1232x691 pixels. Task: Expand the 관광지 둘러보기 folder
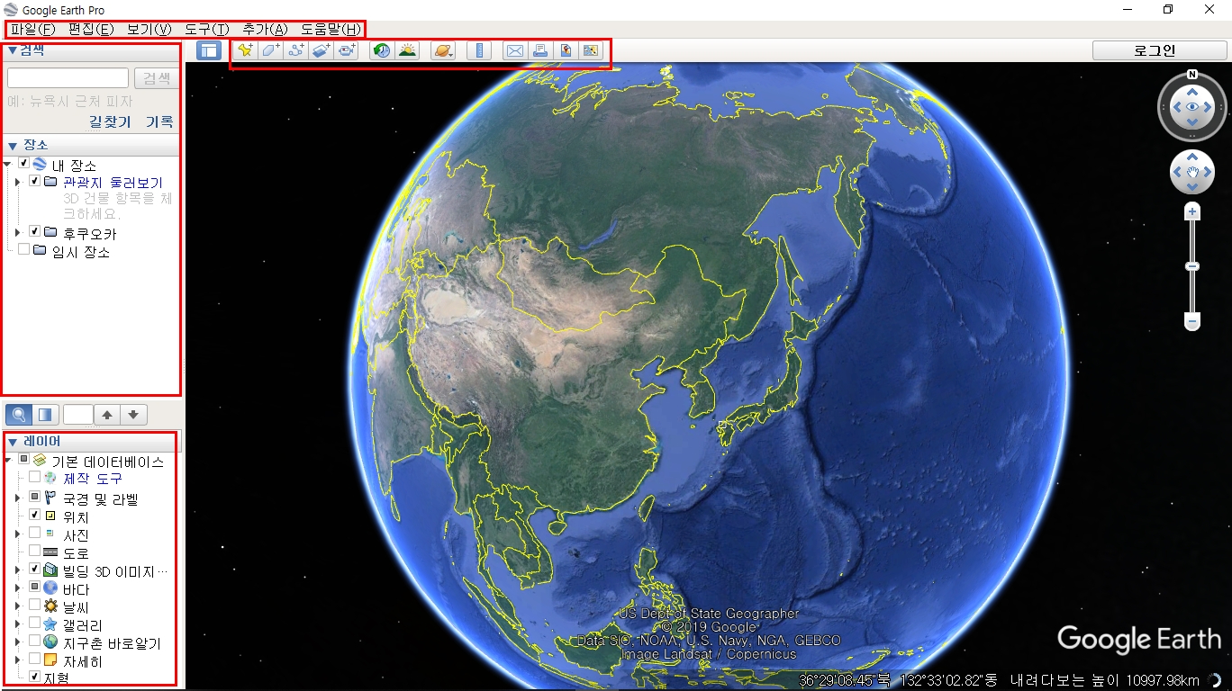tap(17, 182)
